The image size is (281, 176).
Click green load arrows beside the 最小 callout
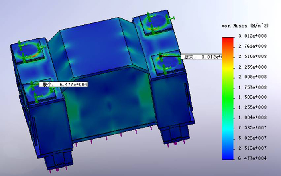point(38,92)
